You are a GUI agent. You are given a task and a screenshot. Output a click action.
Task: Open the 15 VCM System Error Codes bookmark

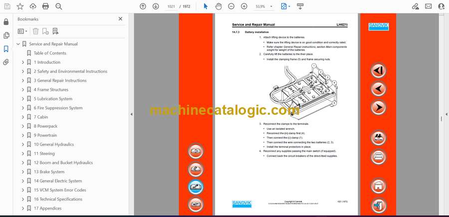pyautogui.click(x=60, y=190)
